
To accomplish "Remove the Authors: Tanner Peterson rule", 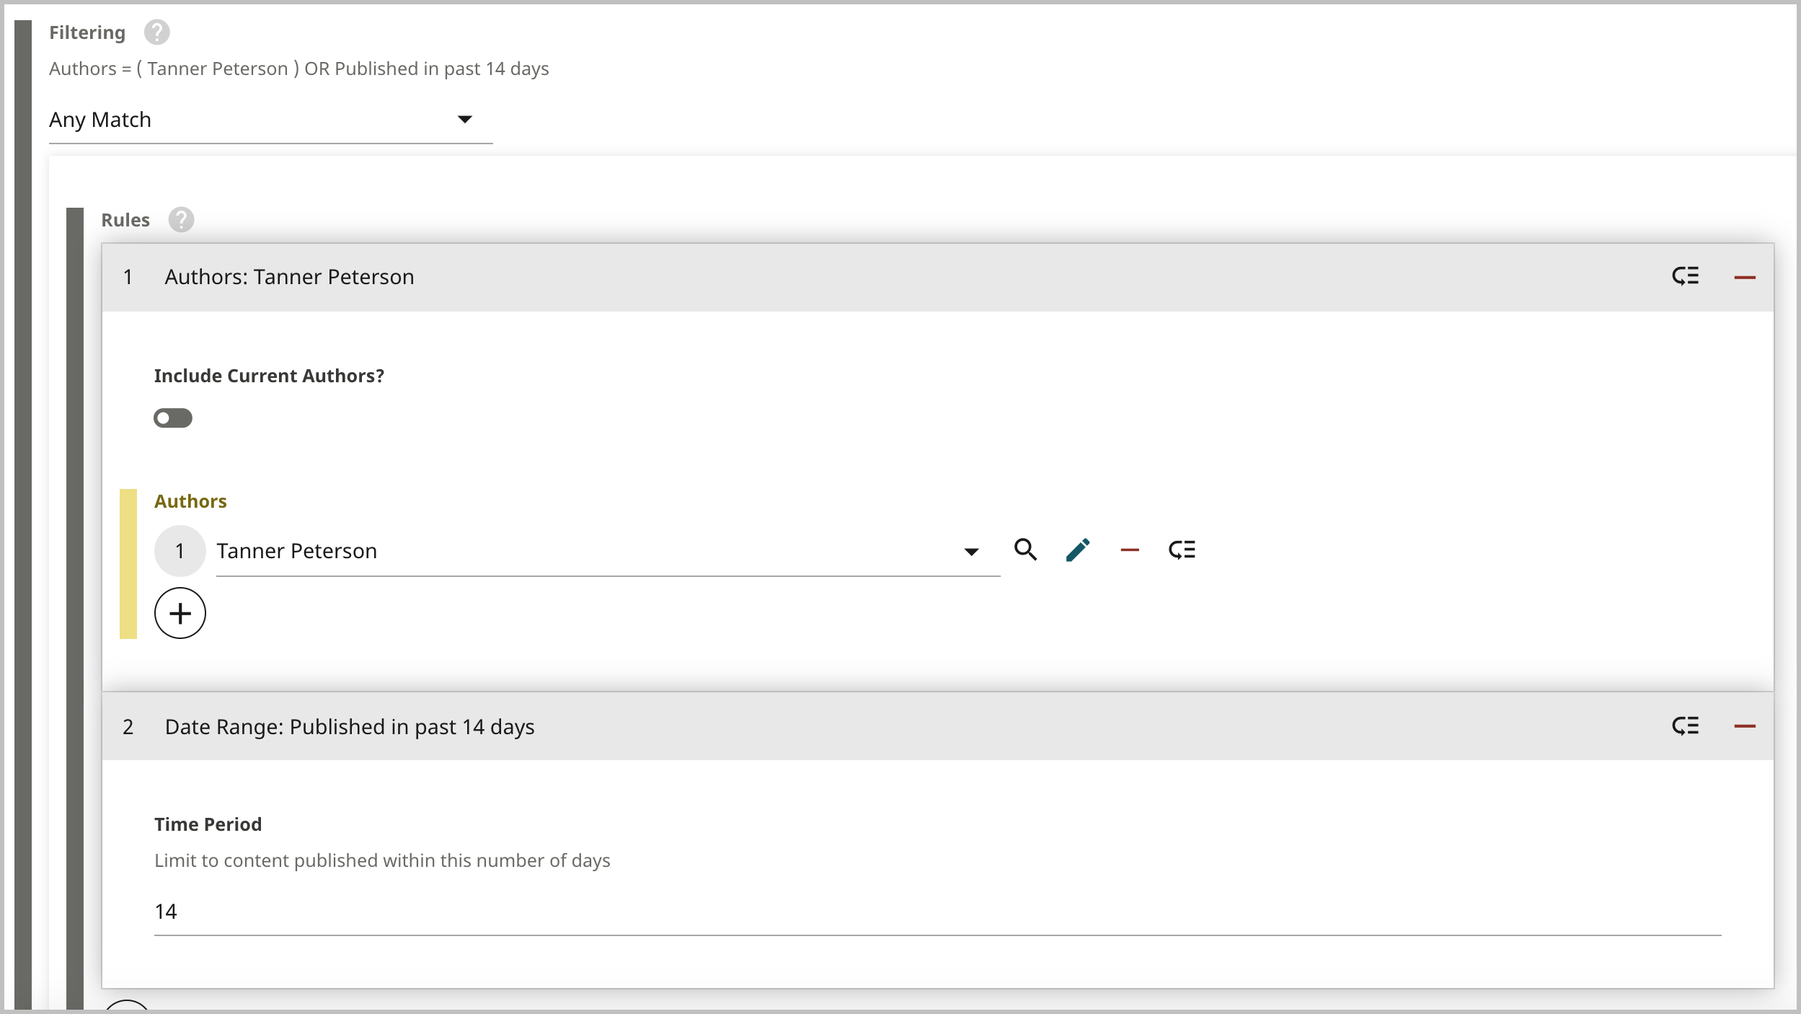I will [1744, 278].
